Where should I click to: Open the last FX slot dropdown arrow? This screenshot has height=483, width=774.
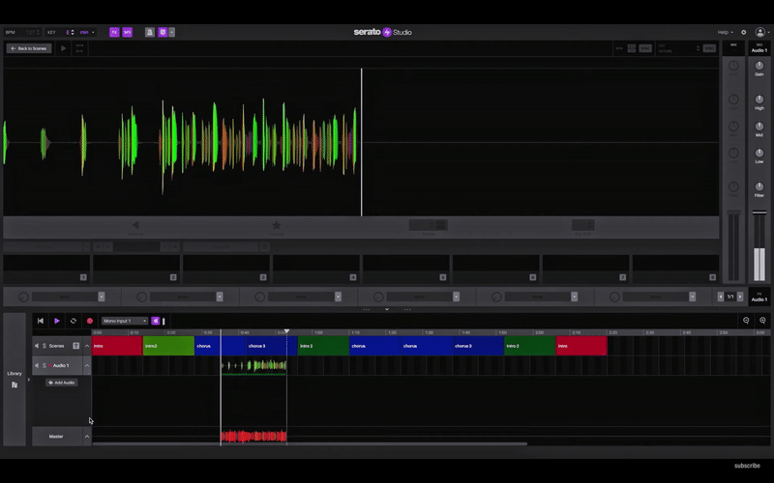point(692,297)
